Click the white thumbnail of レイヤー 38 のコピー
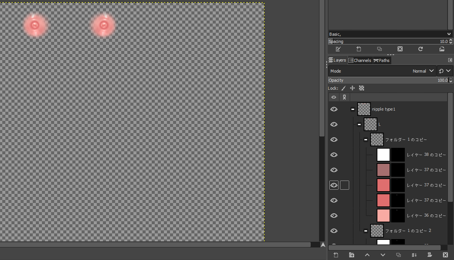Screen dimensions: 454x260 pos(383,155)
